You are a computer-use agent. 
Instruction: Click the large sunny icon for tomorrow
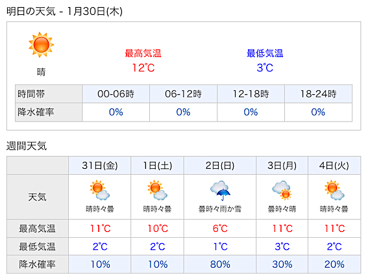pos(42,45)
